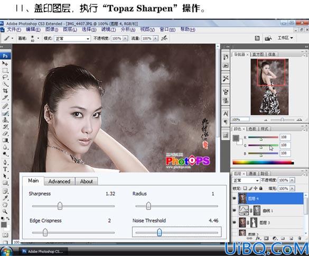Select the Curves 1 layer mask thumbnail
This screenshot has width=309, height=256.
click(x=257, y=211)
